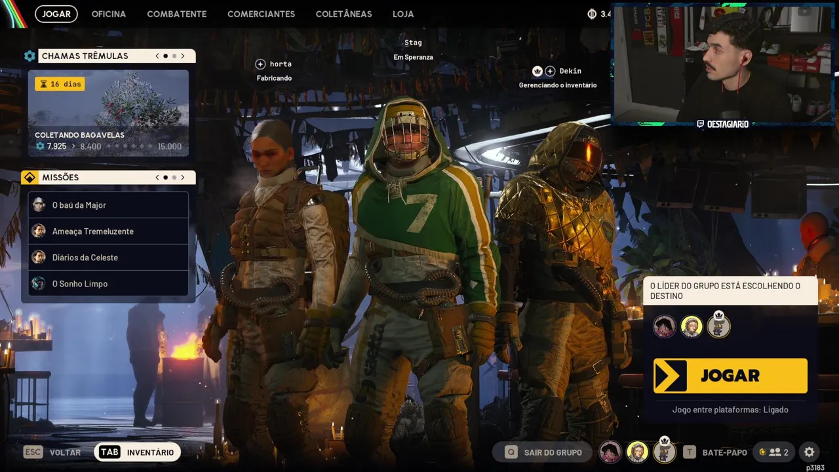The image size is (839, 472).
Task: Open the settings gear at bottom bar
Action: [810, 452]
